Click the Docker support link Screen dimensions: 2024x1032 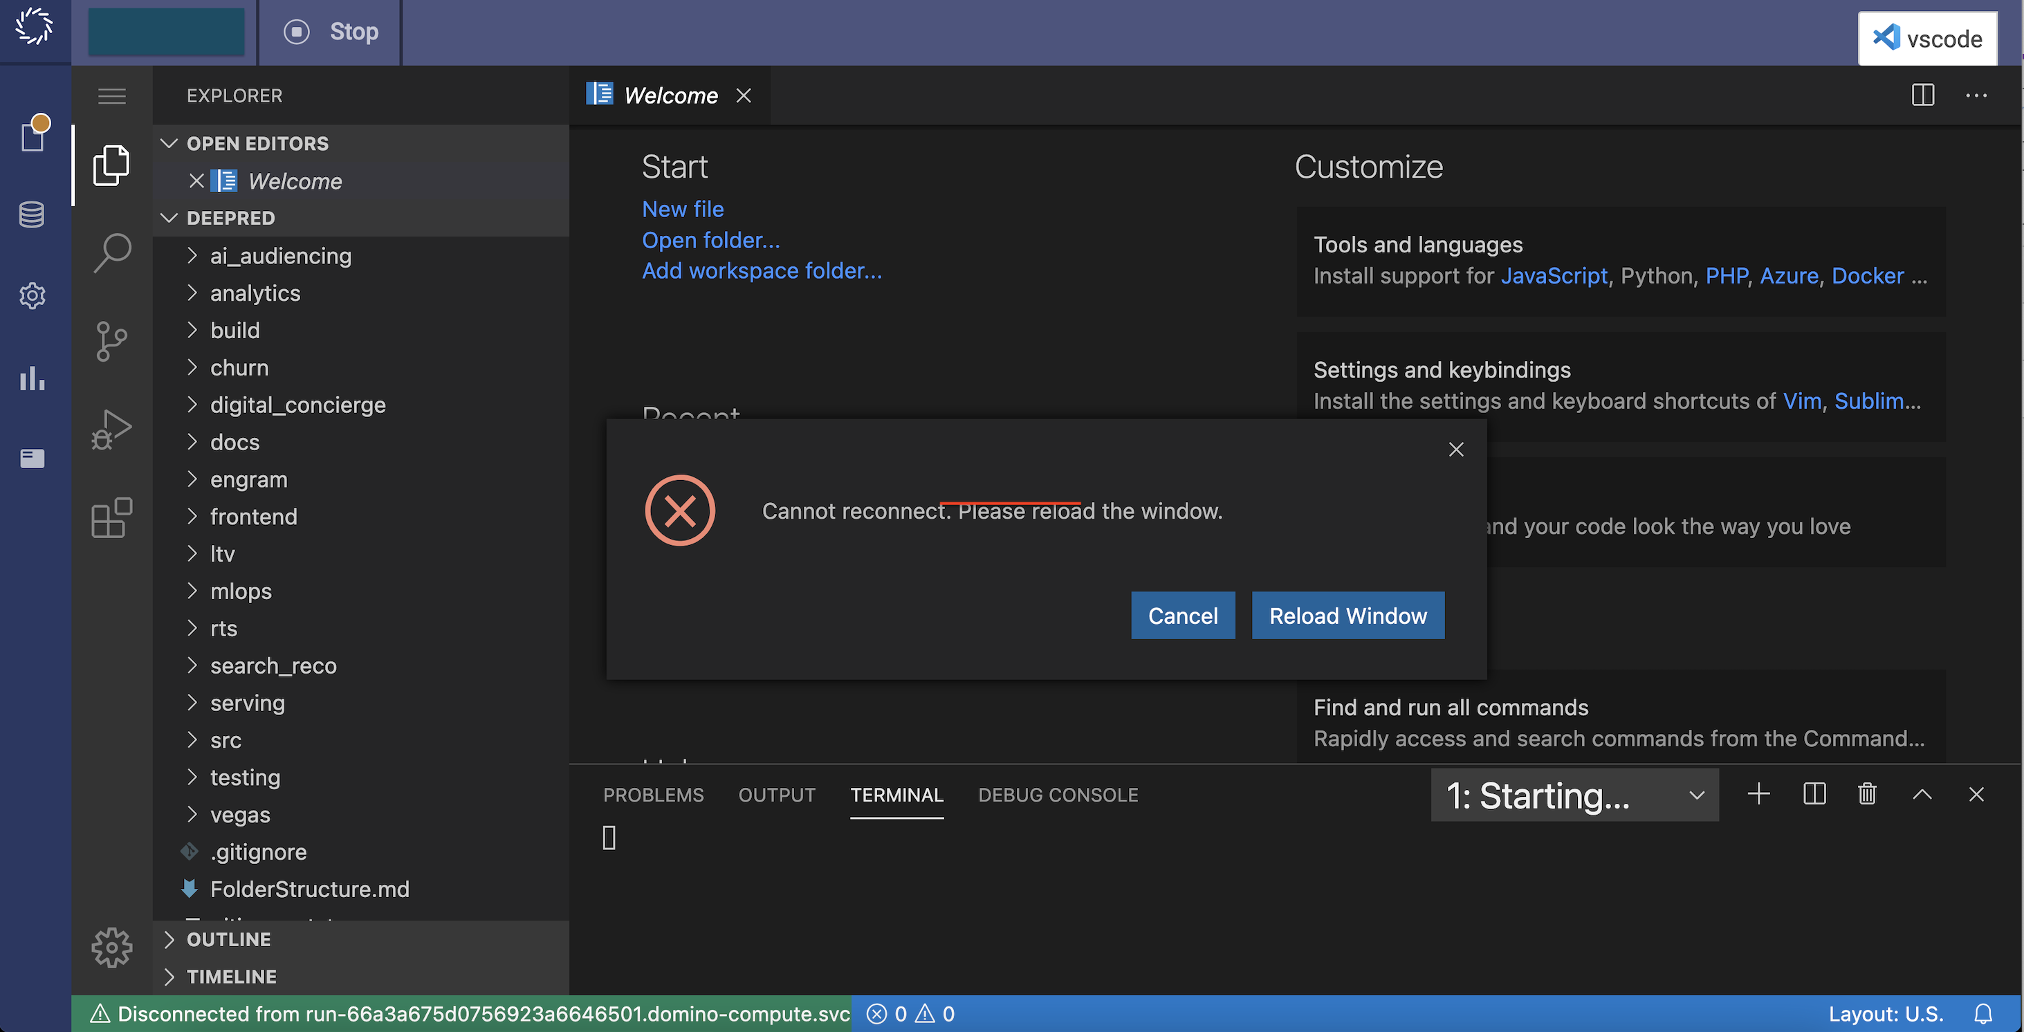pyautogui.click(x=1868, y=276)
